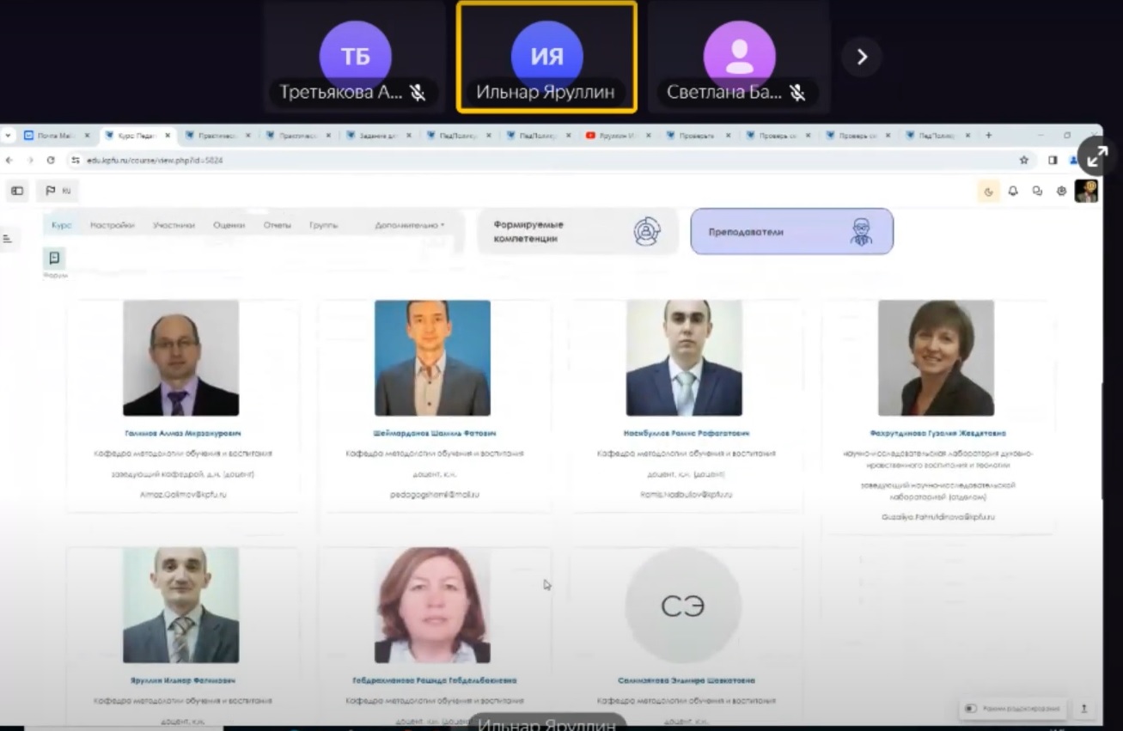This screenshot has height=731, width=1123.
Task: Expand the Дополнительно dropdown menu
Action: point(410,225)
